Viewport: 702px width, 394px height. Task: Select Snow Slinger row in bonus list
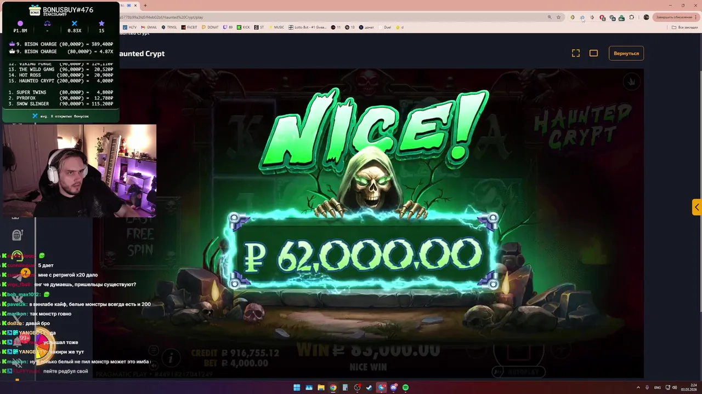(60, 104)
